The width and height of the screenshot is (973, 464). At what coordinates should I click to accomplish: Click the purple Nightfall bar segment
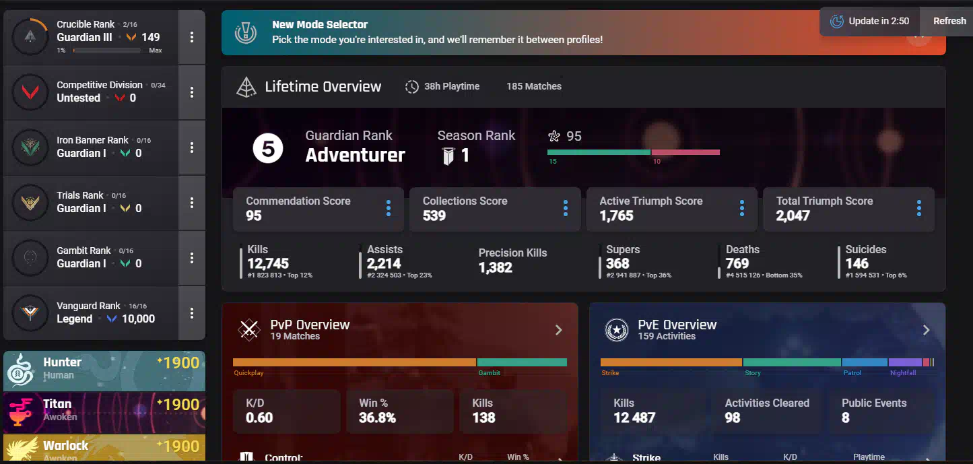click(905, 362)
